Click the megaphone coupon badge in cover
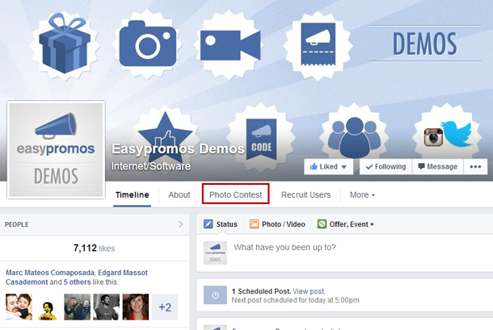493x330 pixels. pyautogui.click(x=318, y=44)
